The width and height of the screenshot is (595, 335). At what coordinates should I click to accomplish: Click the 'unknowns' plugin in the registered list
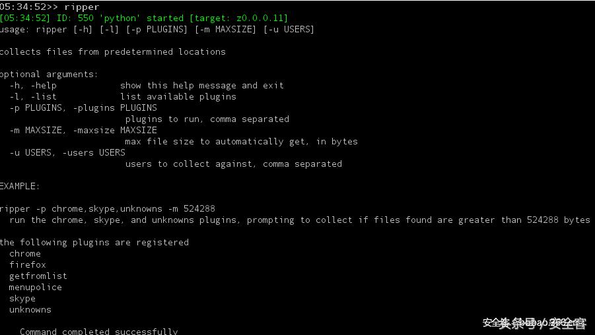coord(30,309)
